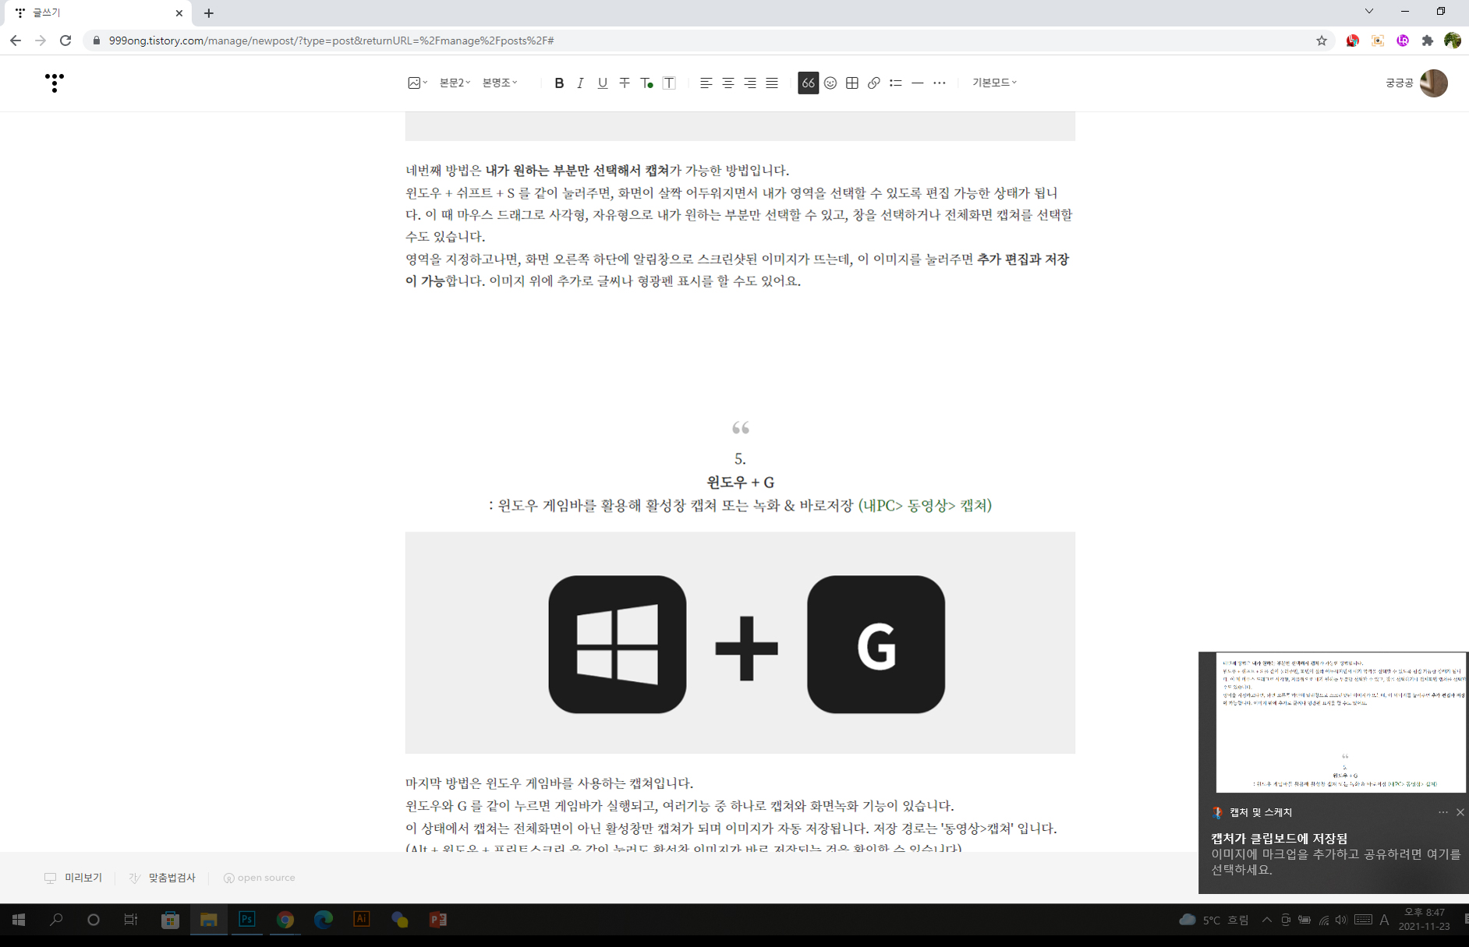Open text background color tool

[669, 83]
